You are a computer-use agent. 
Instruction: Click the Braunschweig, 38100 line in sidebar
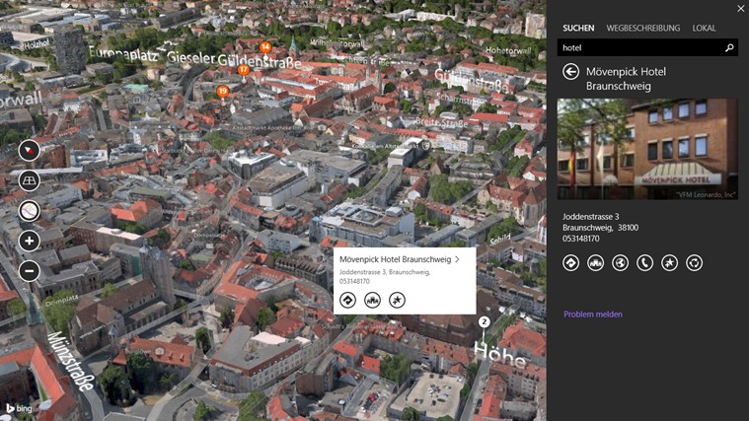[600, 228]
